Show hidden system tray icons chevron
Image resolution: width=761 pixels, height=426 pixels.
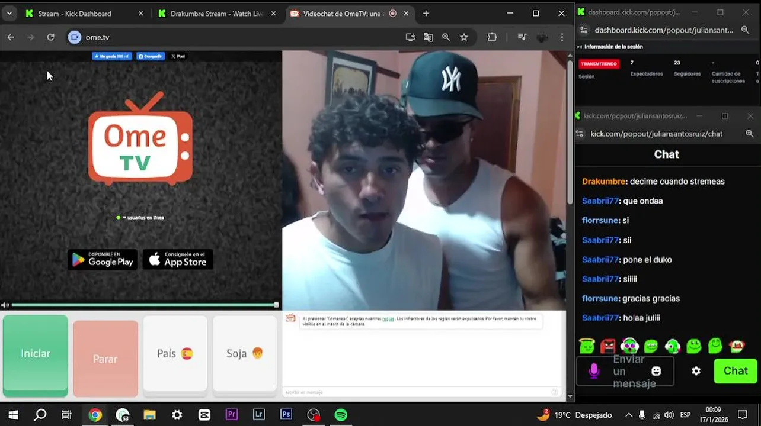pos(628,415)
